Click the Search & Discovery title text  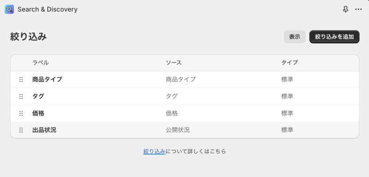click(x=48, y=9)
